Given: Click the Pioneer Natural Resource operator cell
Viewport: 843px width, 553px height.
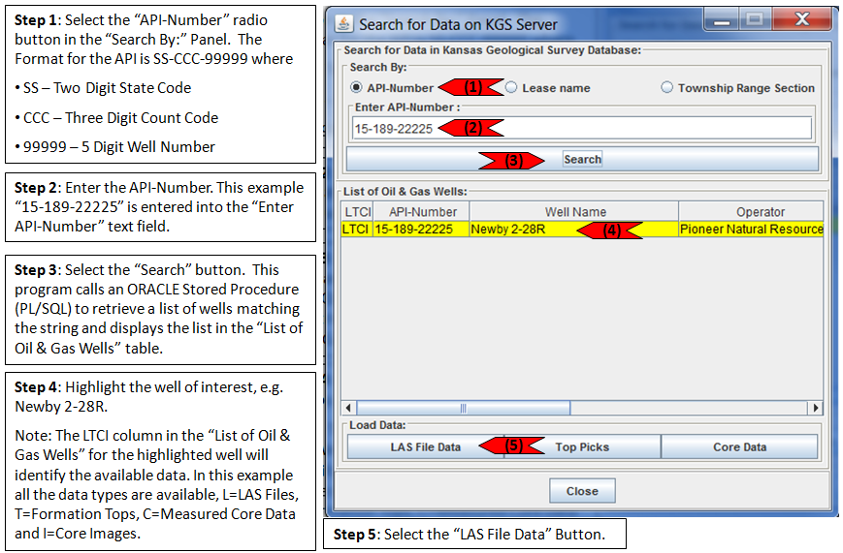Looking at the screenshot, I should click(x=751, y=230).
